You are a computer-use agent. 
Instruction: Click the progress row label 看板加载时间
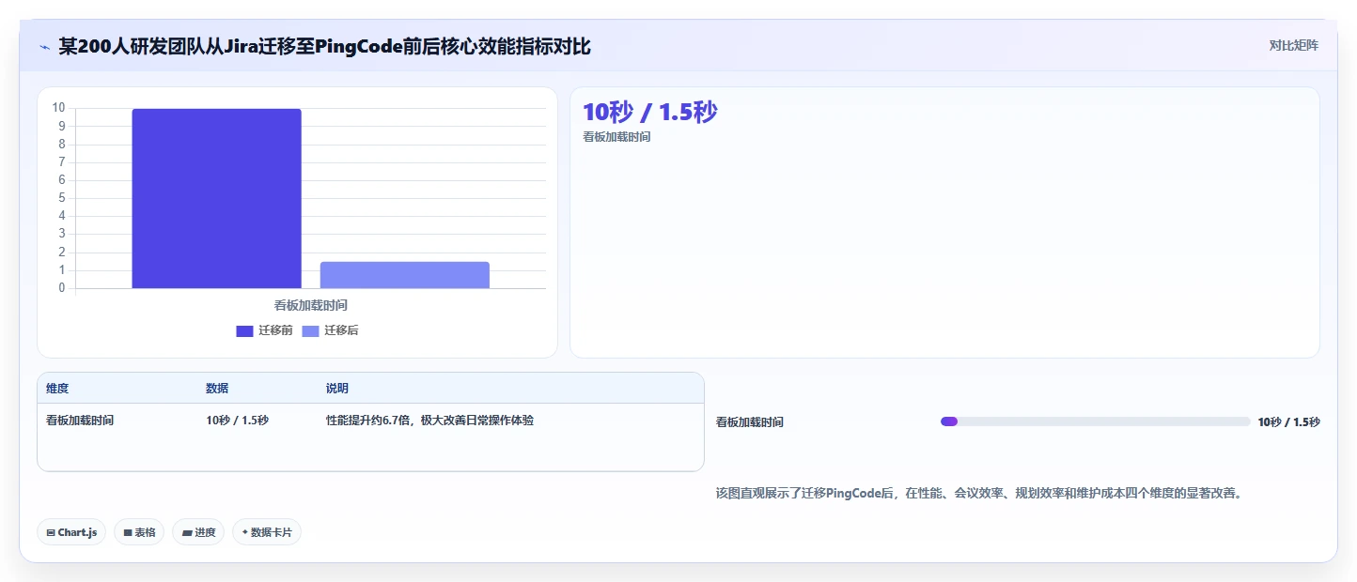750,422
